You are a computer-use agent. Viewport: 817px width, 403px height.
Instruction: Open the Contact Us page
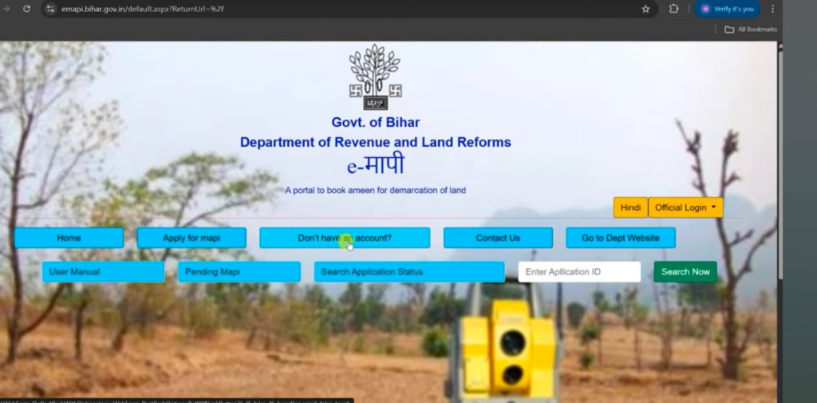click(498, 238)
